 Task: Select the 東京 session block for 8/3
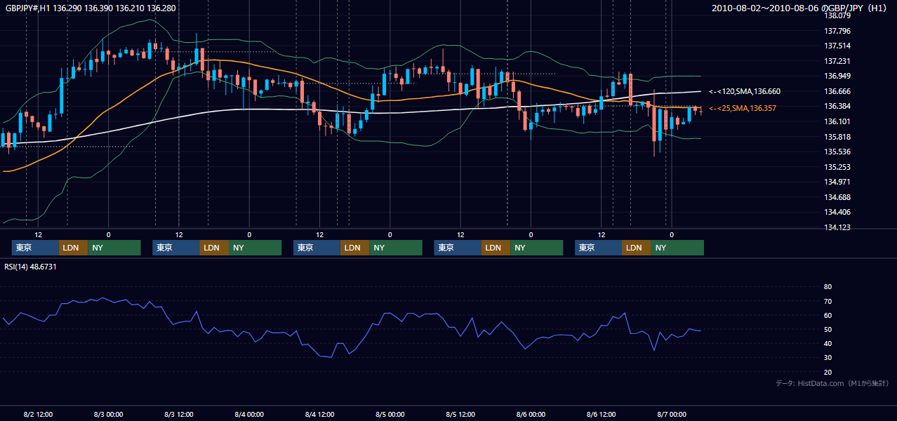(x=176, y=248)
